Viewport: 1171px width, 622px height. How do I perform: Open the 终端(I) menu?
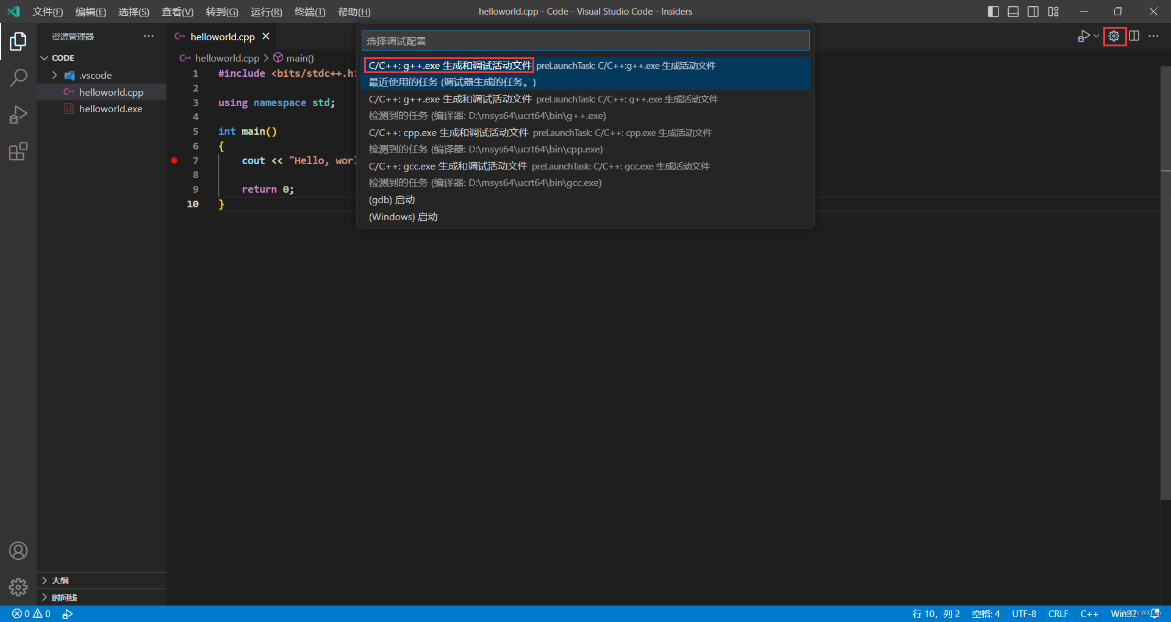click(310, 12)
